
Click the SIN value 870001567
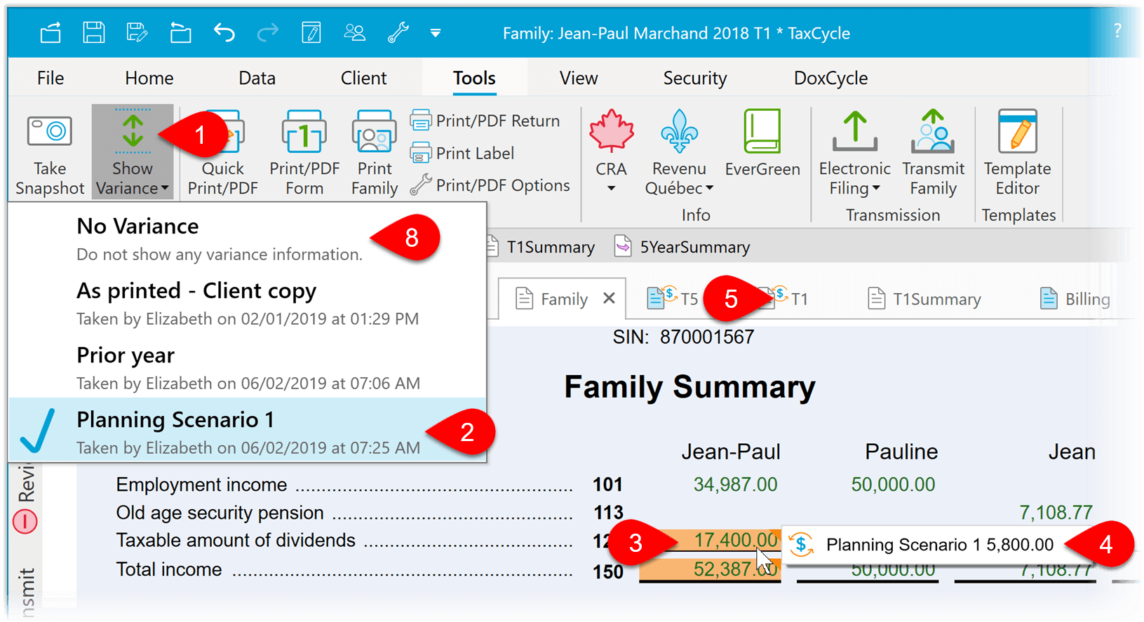coord(706,337)
